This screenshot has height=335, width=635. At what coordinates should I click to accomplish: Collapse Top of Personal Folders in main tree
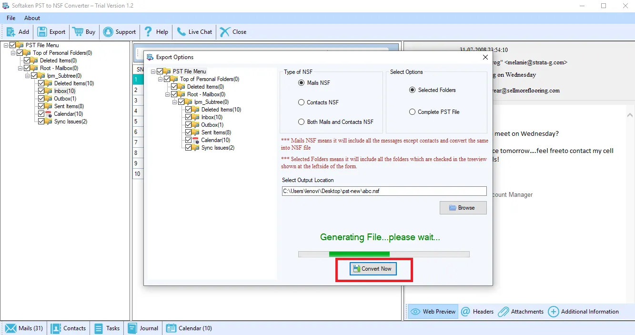click(x=13, y=53)
